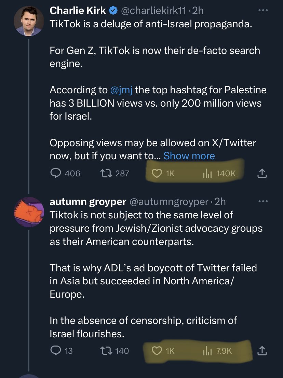Expand tweet with Show more
Image resolution: width=283 pixels, height=378 pixels.
[x=189, y=156]
